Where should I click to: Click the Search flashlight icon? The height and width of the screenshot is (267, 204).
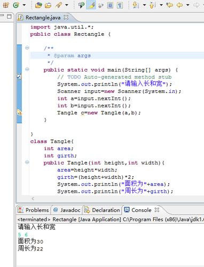(59, 5)
